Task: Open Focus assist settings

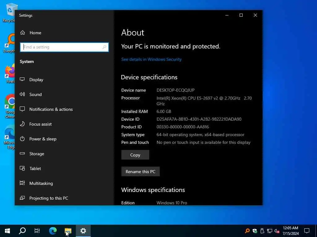Action: 64,124
